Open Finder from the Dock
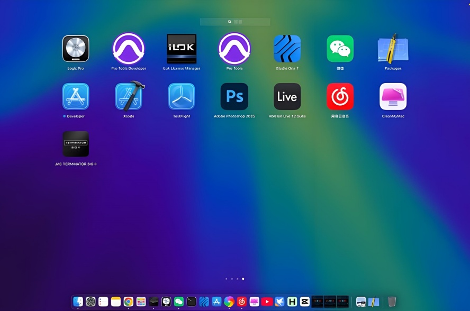 [x=78, y=301]
